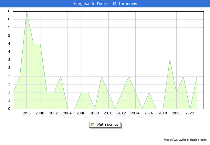This screenshot has height=145, width=210.
Task: Select the 2022 x-axis label
Action: coord(190,113)
